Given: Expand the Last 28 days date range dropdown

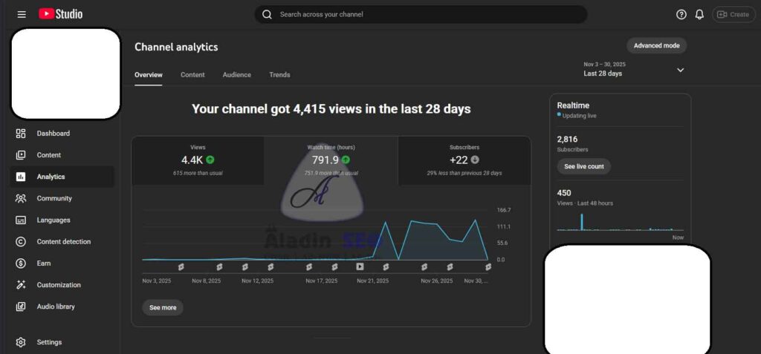Looking at the screenshot, I should pos(680,70).
